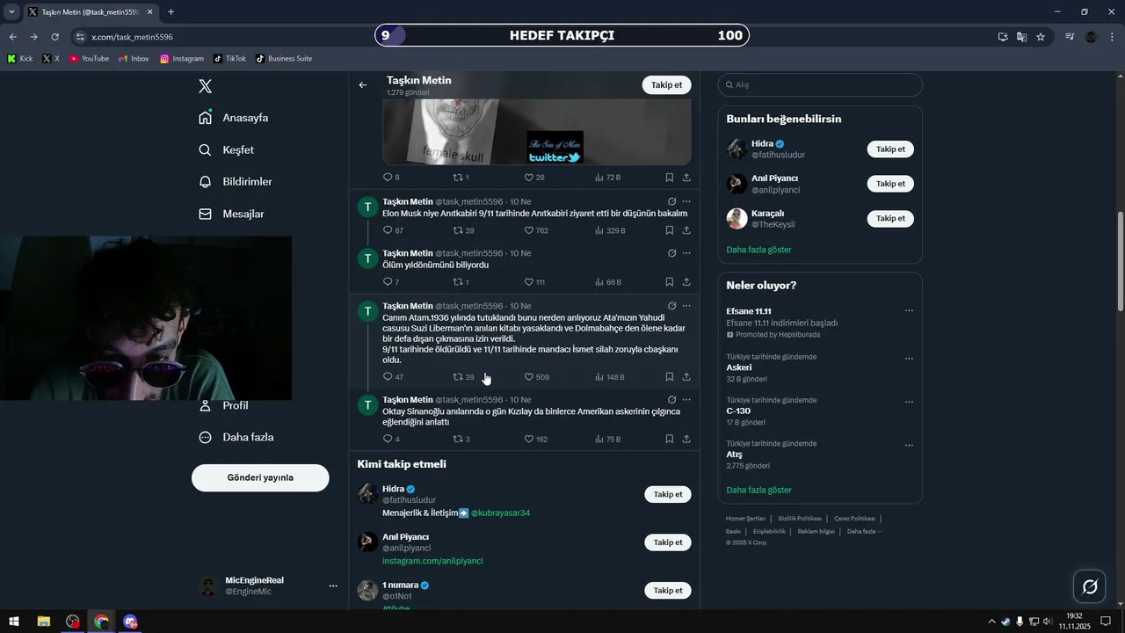Screen dimensions: 1125x633
Task: Go back using the arrow beside Taşkın Metin
Action: click(x=363, y=85)
